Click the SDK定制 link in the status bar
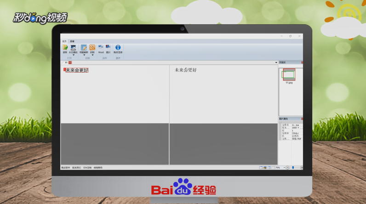This screenshot has width=366, height=204. tap(87, 168)
